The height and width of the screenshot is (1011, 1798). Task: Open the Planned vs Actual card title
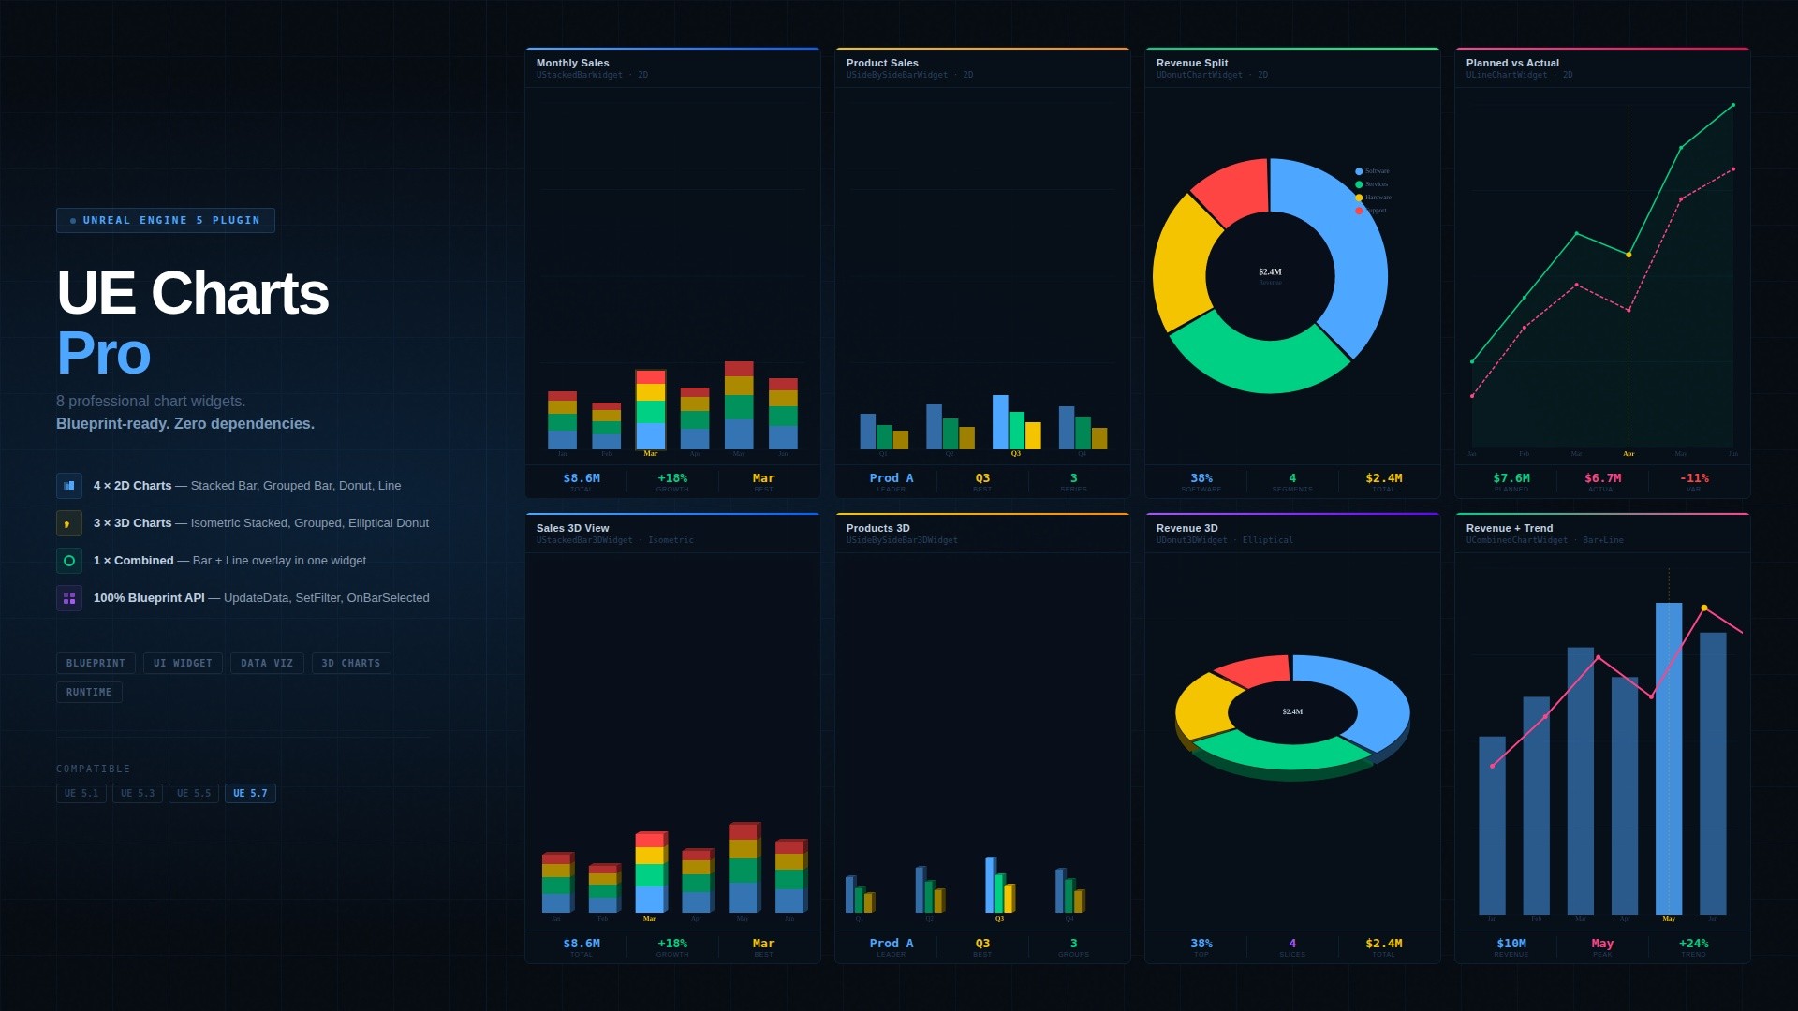click(1512, 63)
